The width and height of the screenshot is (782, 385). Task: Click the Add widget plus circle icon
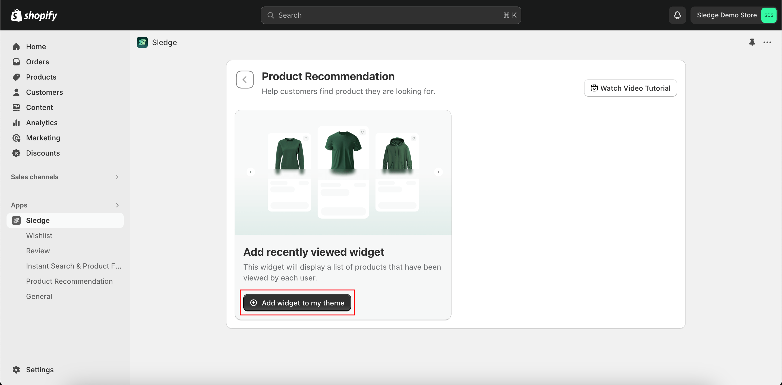(254, 303)
